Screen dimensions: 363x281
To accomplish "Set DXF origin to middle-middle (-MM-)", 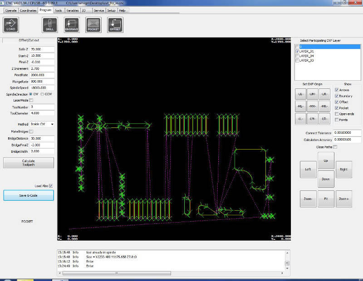I will coord(312,107).
